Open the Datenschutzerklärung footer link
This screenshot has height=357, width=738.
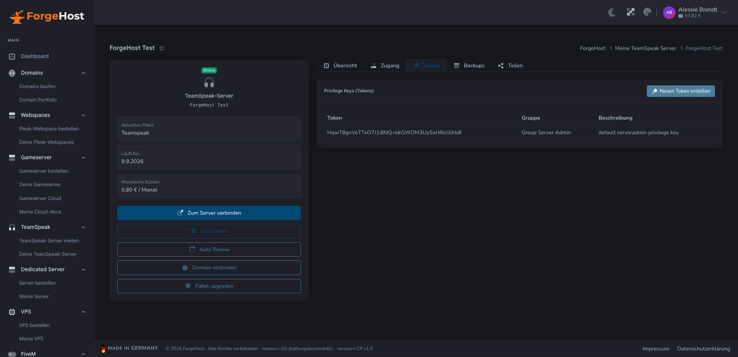click(703, 349)
